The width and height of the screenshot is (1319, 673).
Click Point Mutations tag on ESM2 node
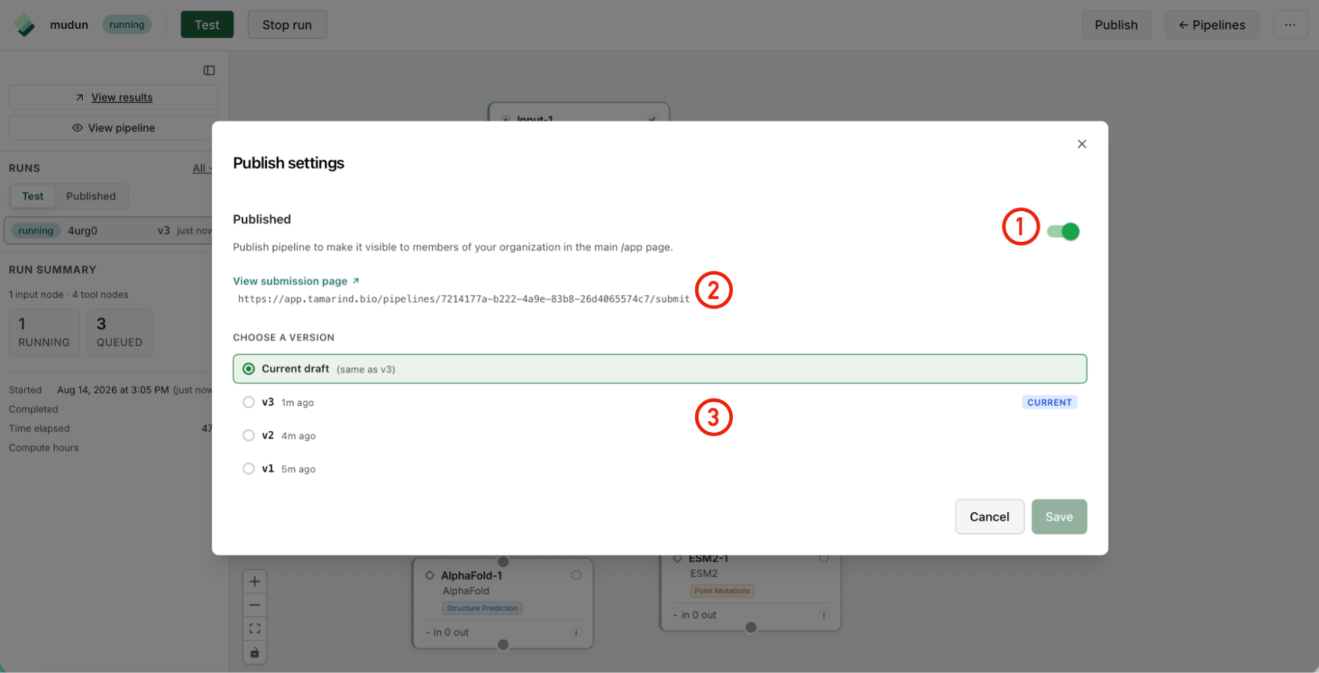[x=722, y=591]
